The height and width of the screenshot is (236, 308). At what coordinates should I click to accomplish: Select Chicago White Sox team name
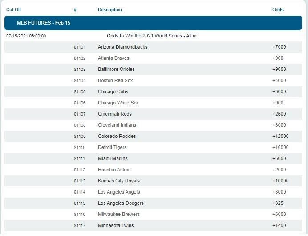point(118,103)
